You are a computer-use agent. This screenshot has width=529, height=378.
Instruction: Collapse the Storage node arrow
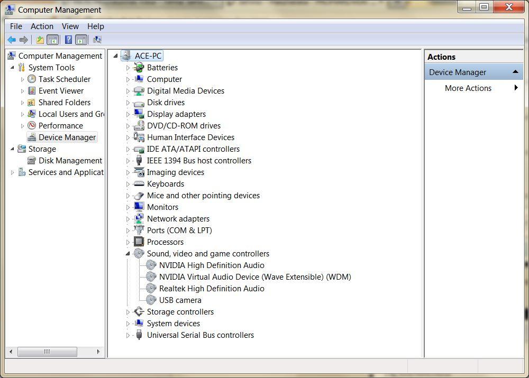[13, 149]
